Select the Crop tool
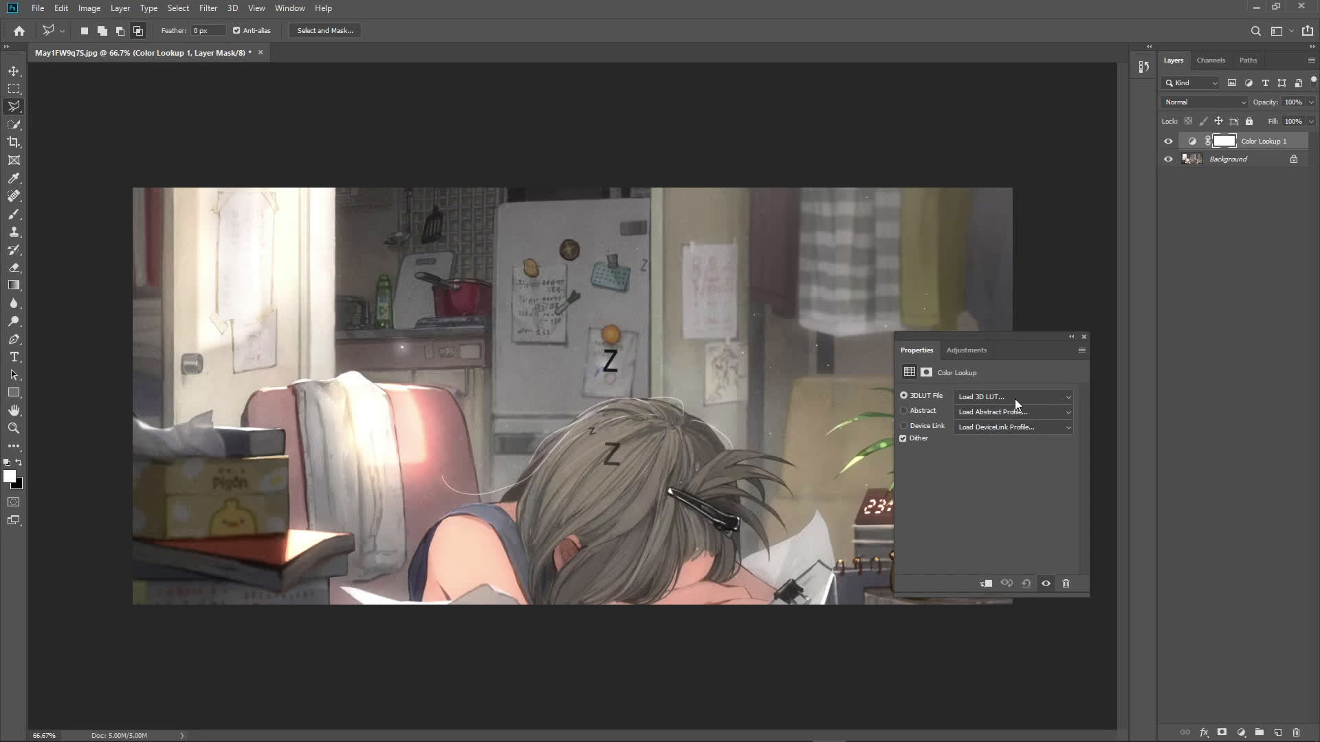The height and width of the screenshot is (742, 1320). [14, 142]
